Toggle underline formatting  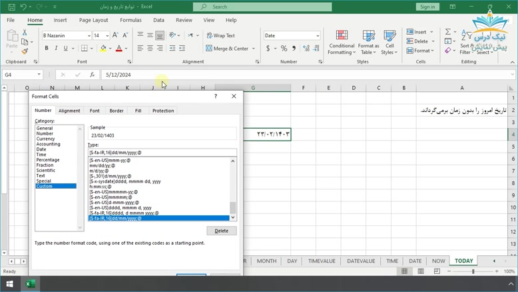click(65, 48)
